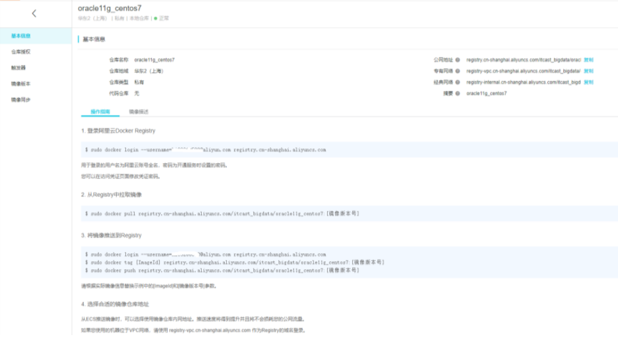Click the registry.cn-shanghai public address text
The image size is (618, 351).
click(x=523, y=60)
